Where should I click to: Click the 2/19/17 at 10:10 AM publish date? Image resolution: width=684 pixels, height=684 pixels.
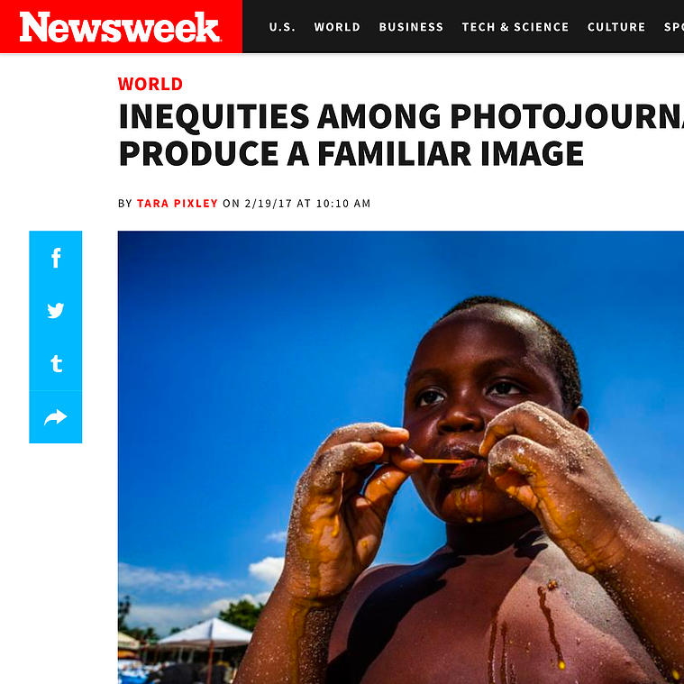(307, 204)
